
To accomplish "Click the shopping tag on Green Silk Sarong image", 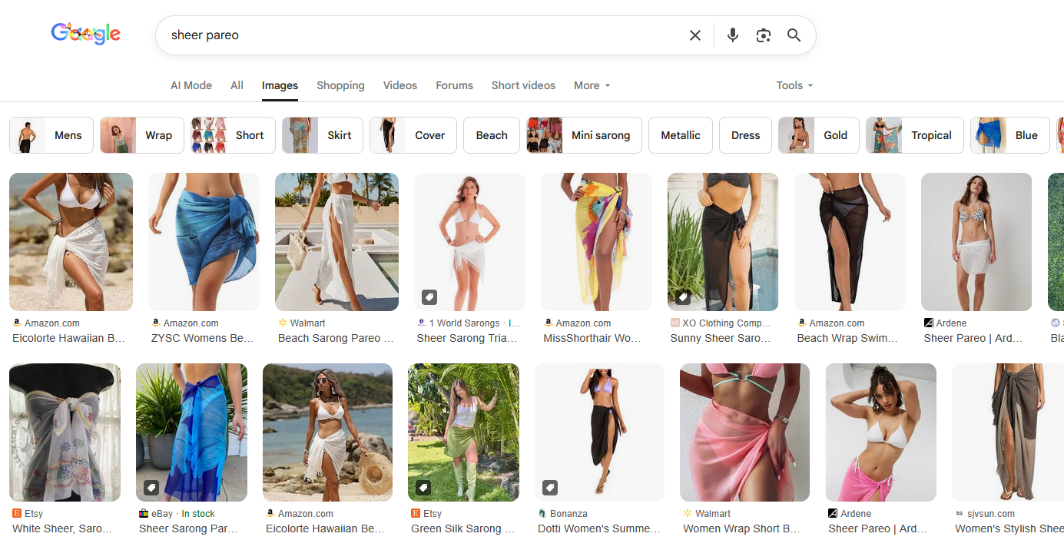I will coord(423,487).
